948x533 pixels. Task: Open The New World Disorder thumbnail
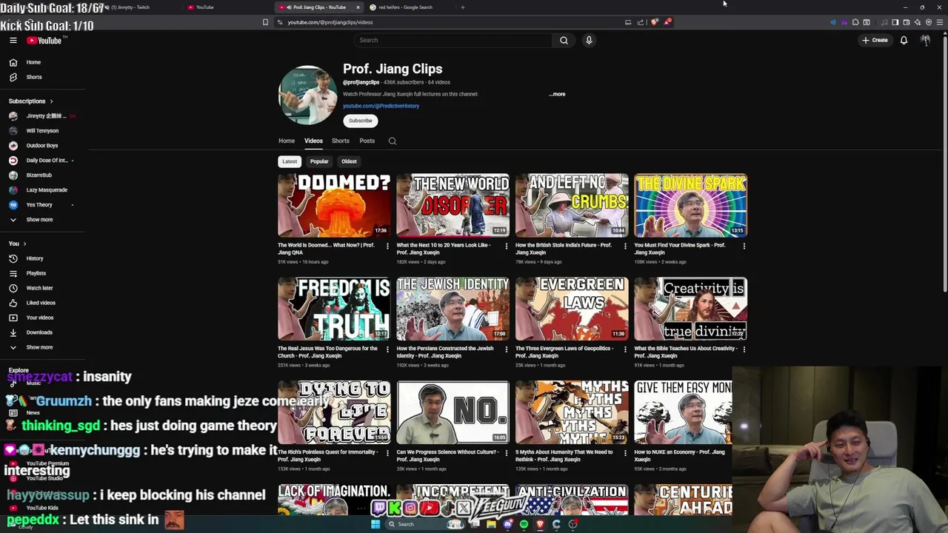tap(453, 205)
